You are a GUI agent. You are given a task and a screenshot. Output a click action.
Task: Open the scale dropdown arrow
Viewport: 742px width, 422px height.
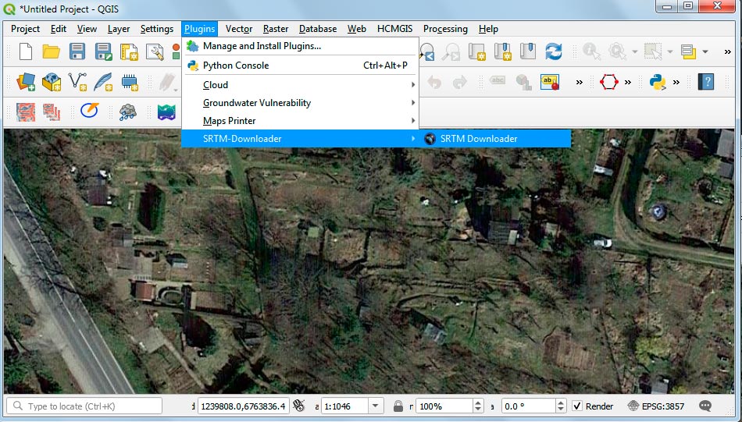[375, 406]
